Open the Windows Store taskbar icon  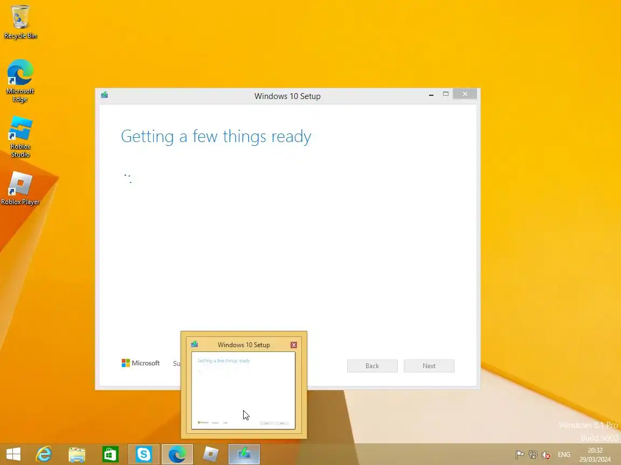click(x=111, y=454)
